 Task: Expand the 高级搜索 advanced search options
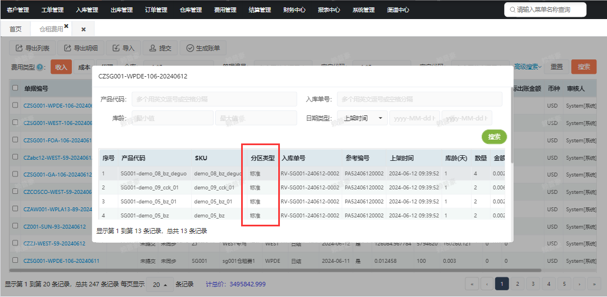click(x=528, y=67)
